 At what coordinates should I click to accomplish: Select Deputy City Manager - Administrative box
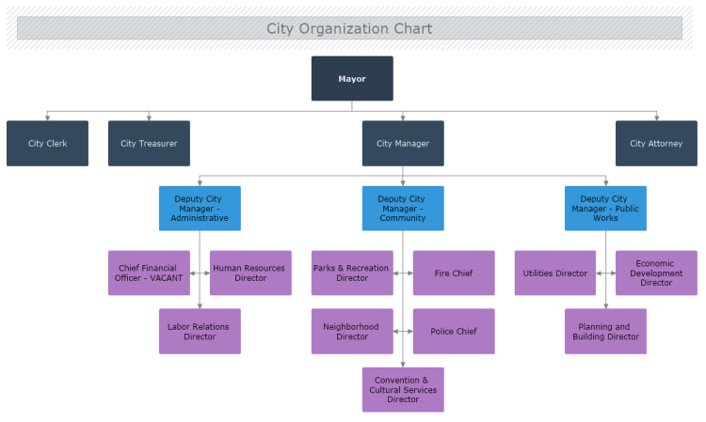click(200, 209)
